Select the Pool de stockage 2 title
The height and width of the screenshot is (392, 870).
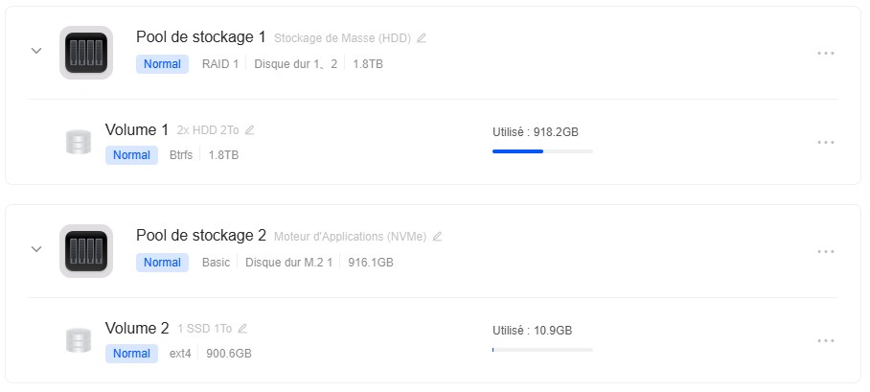click(x=201, y=236)
